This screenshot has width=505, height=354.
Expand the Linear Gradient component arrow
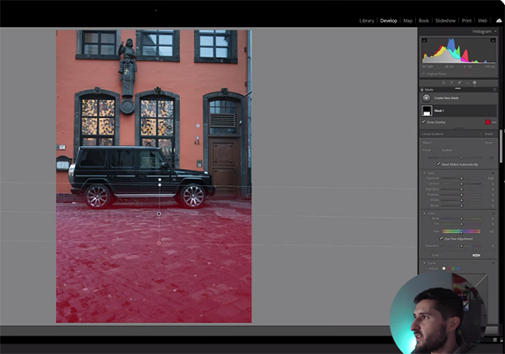click(x=481, y=134)
